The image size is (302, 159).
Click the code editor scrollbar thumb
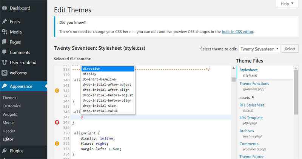(233, 79)
